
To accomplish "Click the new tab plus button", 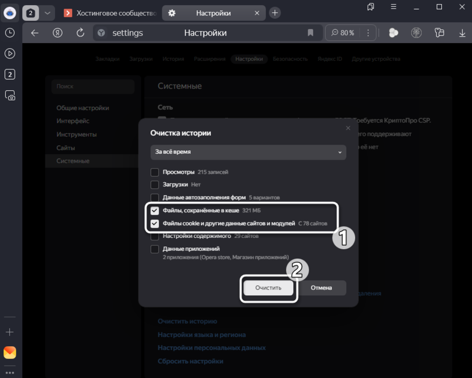I will tap(275, 12).
